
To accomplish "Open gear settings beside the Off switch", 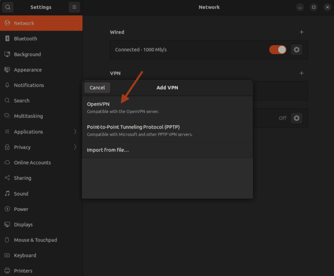I will click(x=297, y=118).
